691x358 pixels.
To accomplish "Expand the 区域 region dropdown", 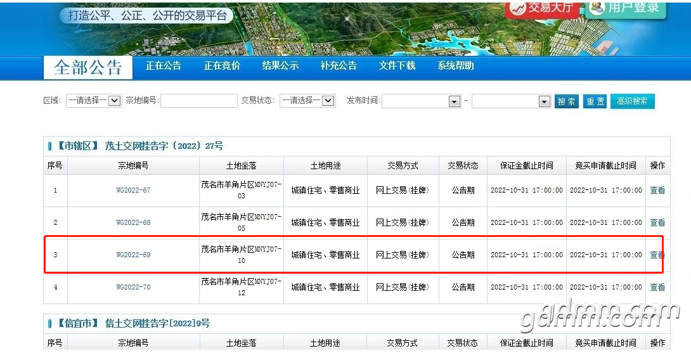I will click(x=93, y=100).
